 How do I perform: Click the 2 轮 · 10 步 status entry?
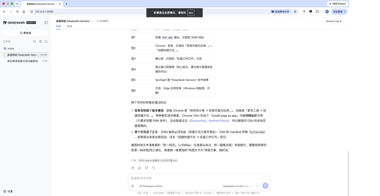[143, 193]
